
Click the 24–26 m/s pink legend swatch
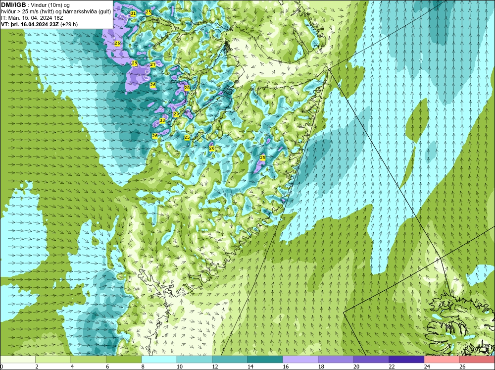click(x=442, y=359)
